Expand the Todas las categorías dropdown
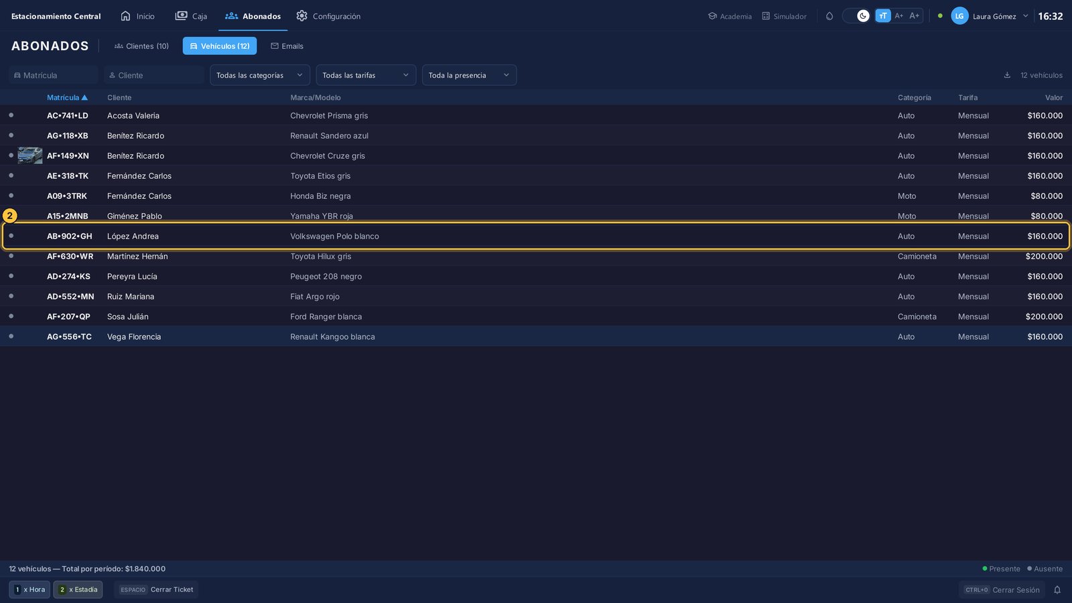 [x=260, y=75]
